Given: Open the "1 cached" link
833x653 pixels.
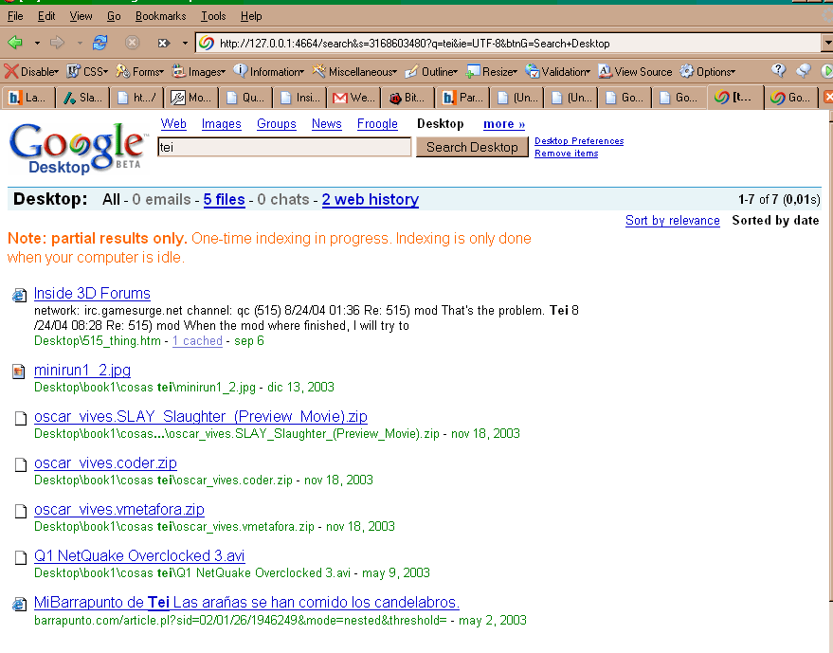Looking at the screenshot, I should tap(197, 340).
